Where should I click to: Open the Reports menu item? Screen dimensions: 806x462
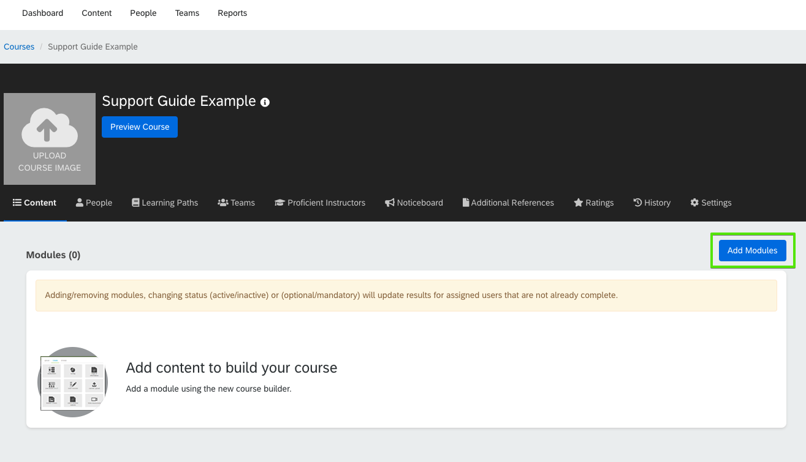click(x=232, y=13)
